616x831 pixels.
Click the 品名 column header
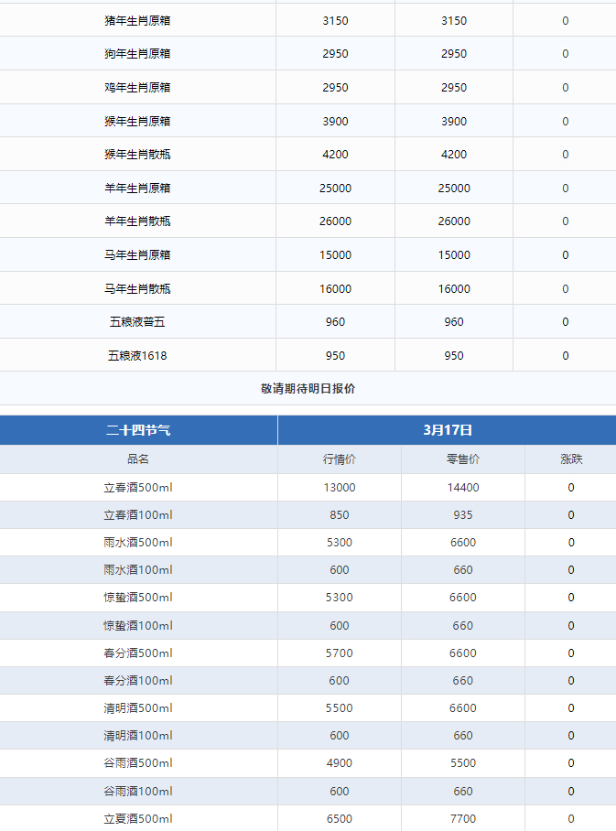[138, 459]
